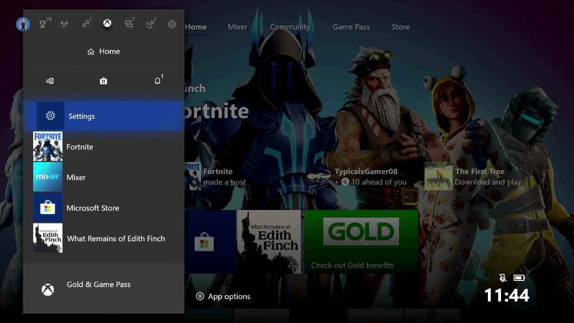Select the highlighted Settings entry
The width and height of the screenshot is (574, 323).
point(104,116)
